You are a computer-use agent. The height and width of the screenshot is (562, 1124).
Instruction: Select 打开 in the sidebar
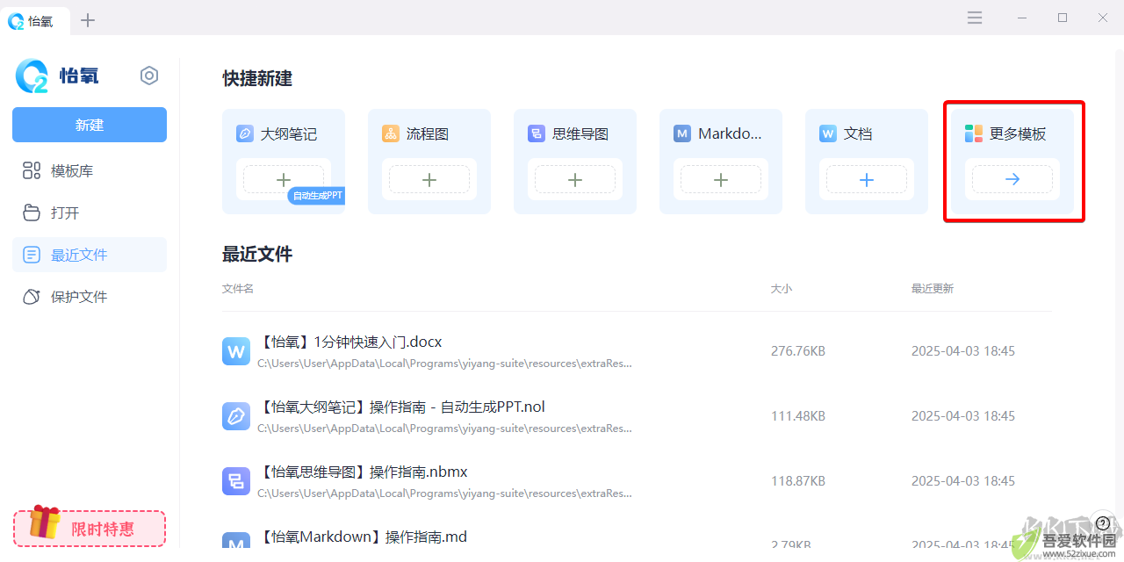click(90, 213)
